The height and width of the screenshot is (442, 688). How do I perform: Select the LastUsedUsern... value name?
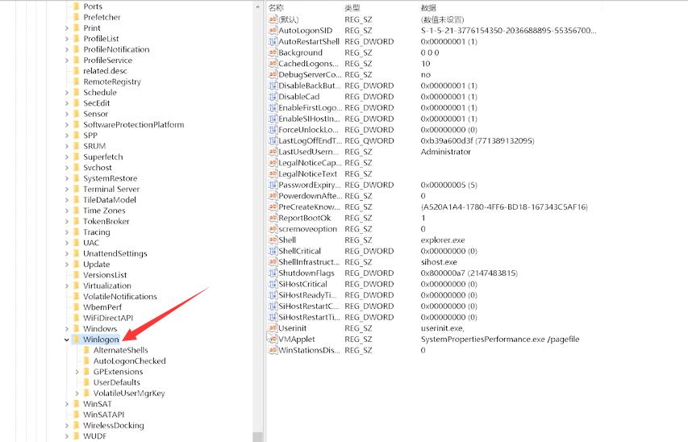[x=308, y=152]
